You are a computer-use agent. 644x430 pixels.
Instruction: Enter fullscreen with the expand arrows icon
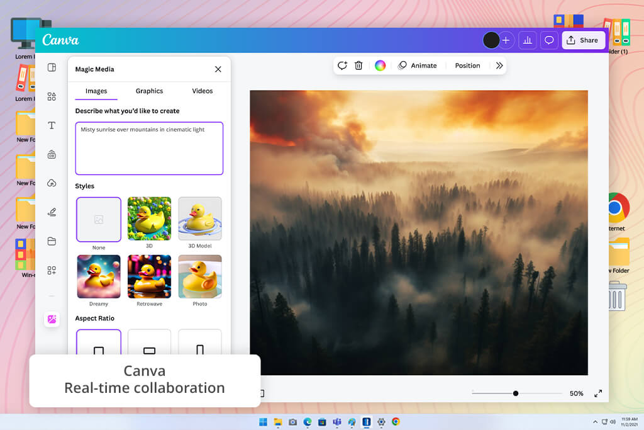598,393
